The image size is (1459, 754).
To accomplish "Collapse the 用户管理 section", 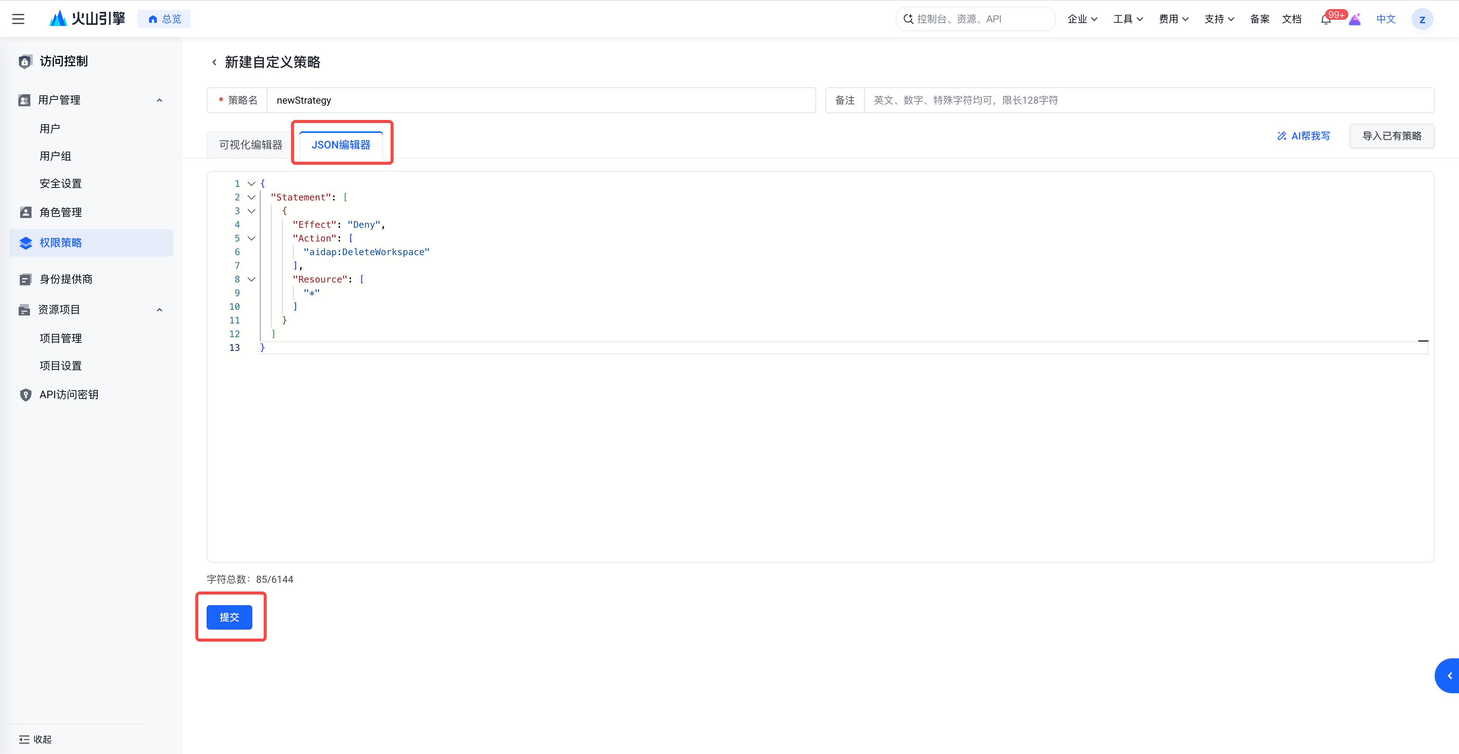I will pos(159,100).
